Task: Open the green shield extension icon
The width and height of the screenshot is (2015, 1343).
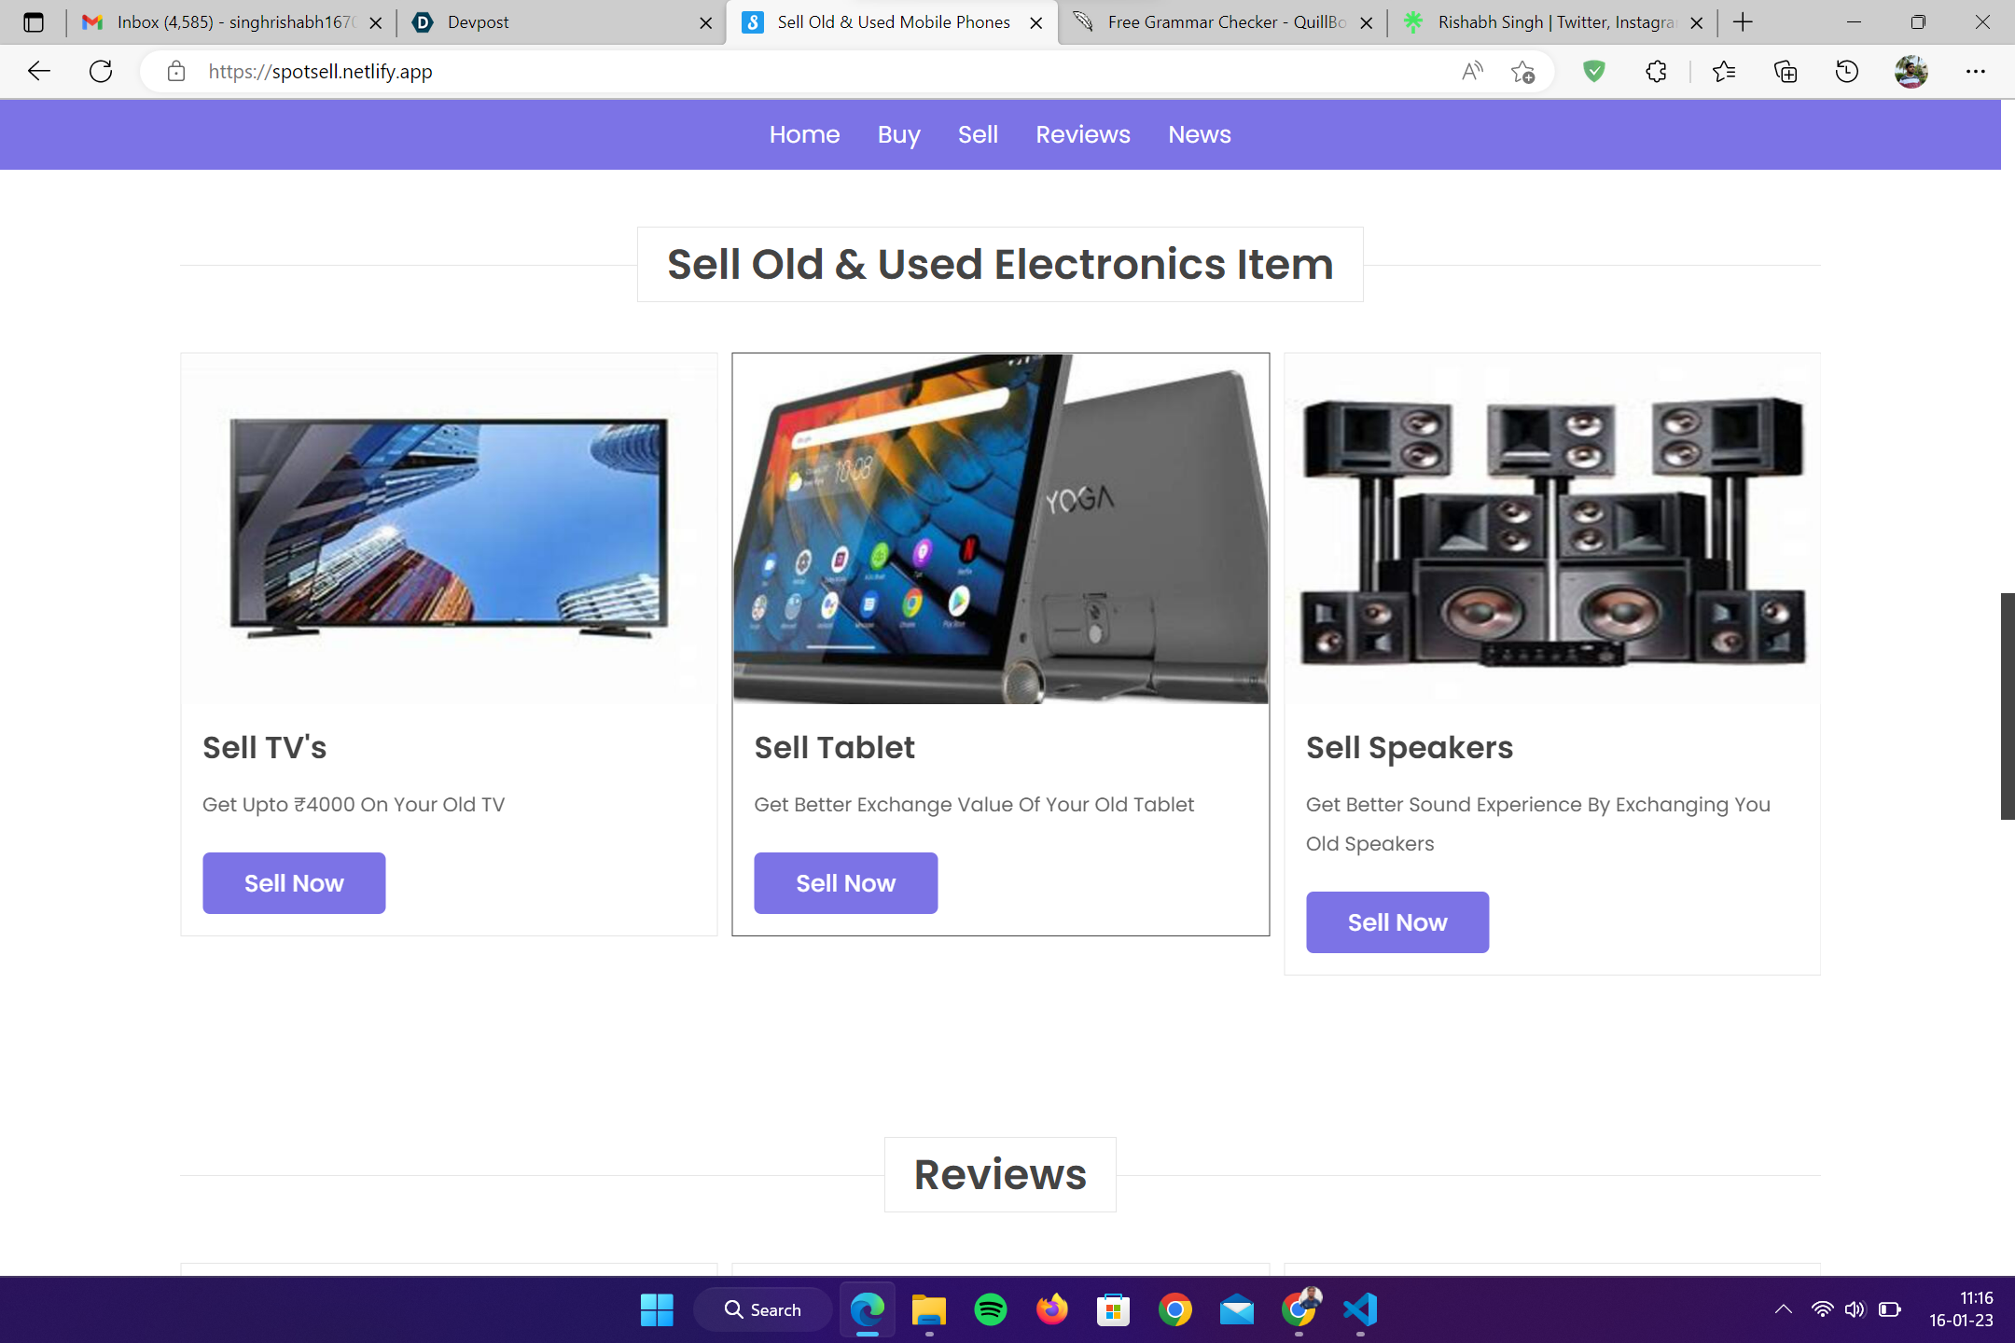Action: pos(1594,72)
